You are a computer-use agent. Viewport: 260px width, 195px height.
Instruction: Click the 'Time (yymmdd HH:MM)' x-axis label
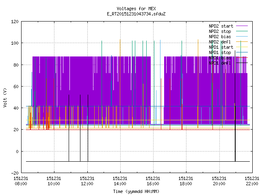(136, 191)
